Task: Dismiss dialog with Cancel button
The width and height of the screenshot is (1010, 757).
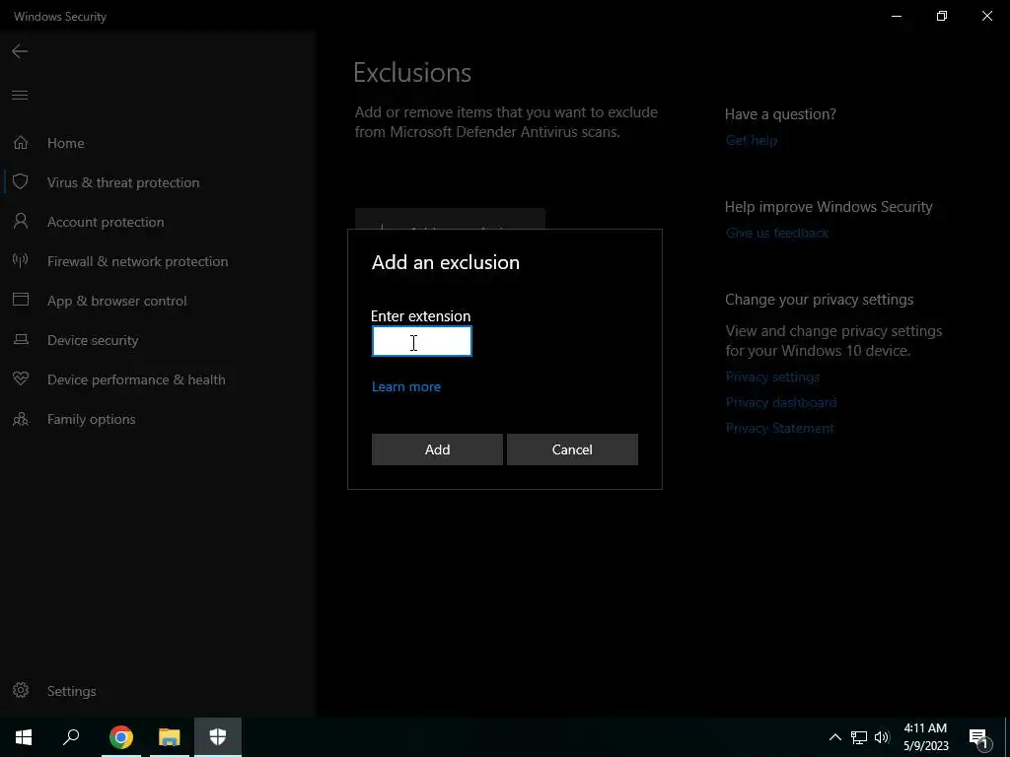Action: pyautogui.click(x=572, y=449)
